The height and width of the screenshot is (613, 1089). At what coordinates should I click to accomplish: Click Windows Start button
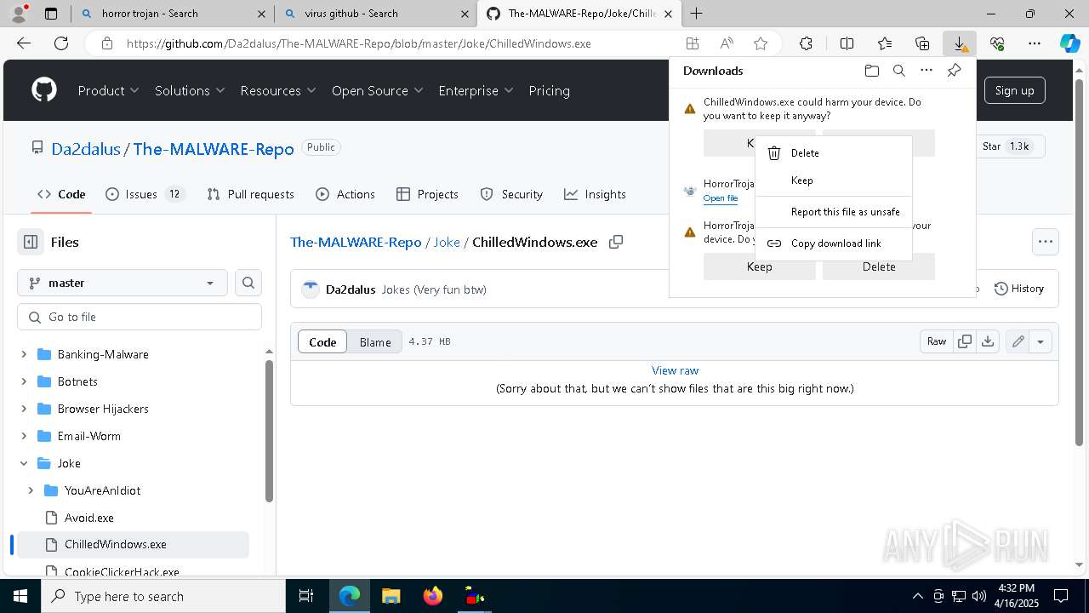20,596
